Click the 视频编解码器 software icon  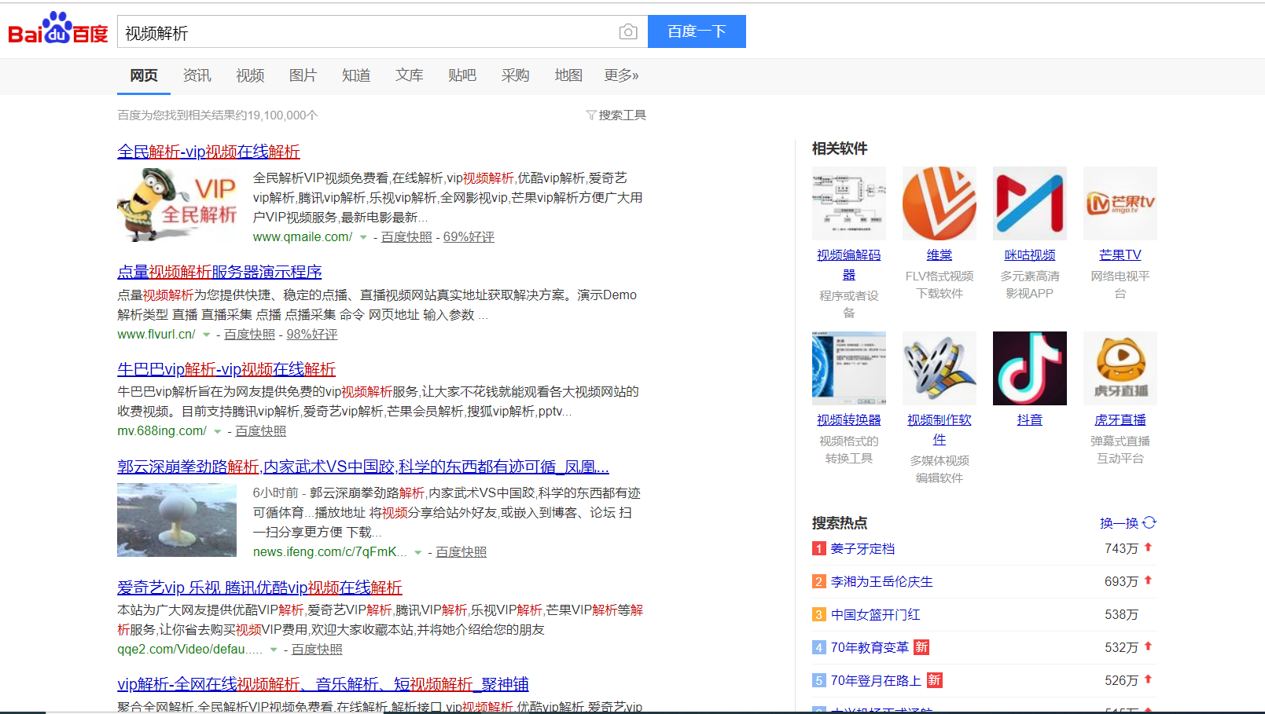point(848,203)
